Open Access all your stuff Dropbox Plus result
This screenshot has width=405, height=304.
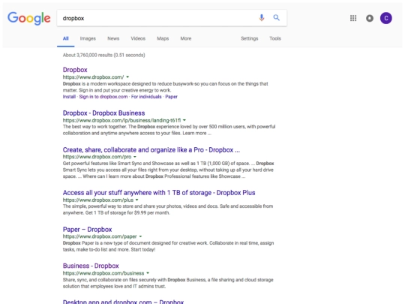159,193
